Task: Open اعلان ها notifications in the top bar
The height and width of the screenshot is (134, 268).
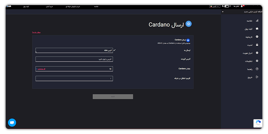Action: [236, 6]
